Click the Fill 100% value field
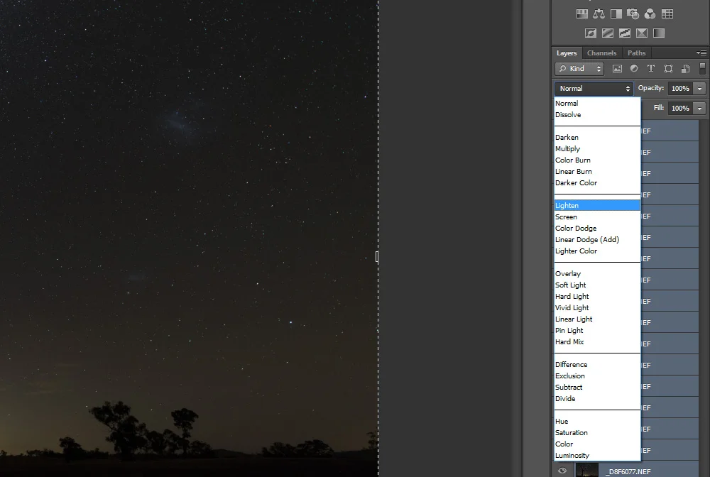 pyautogui.click(x=680, y=108)
